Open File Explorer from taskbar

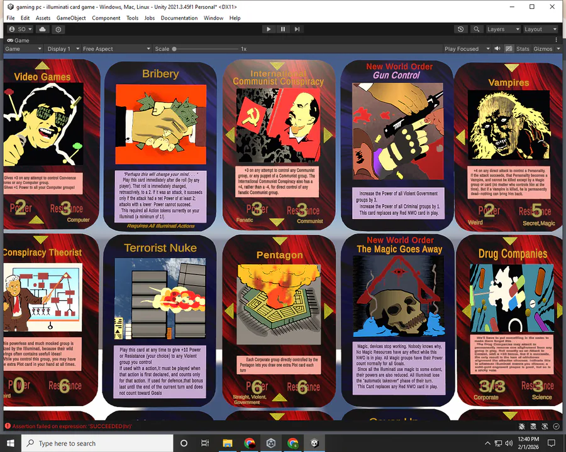click(228, 443)
